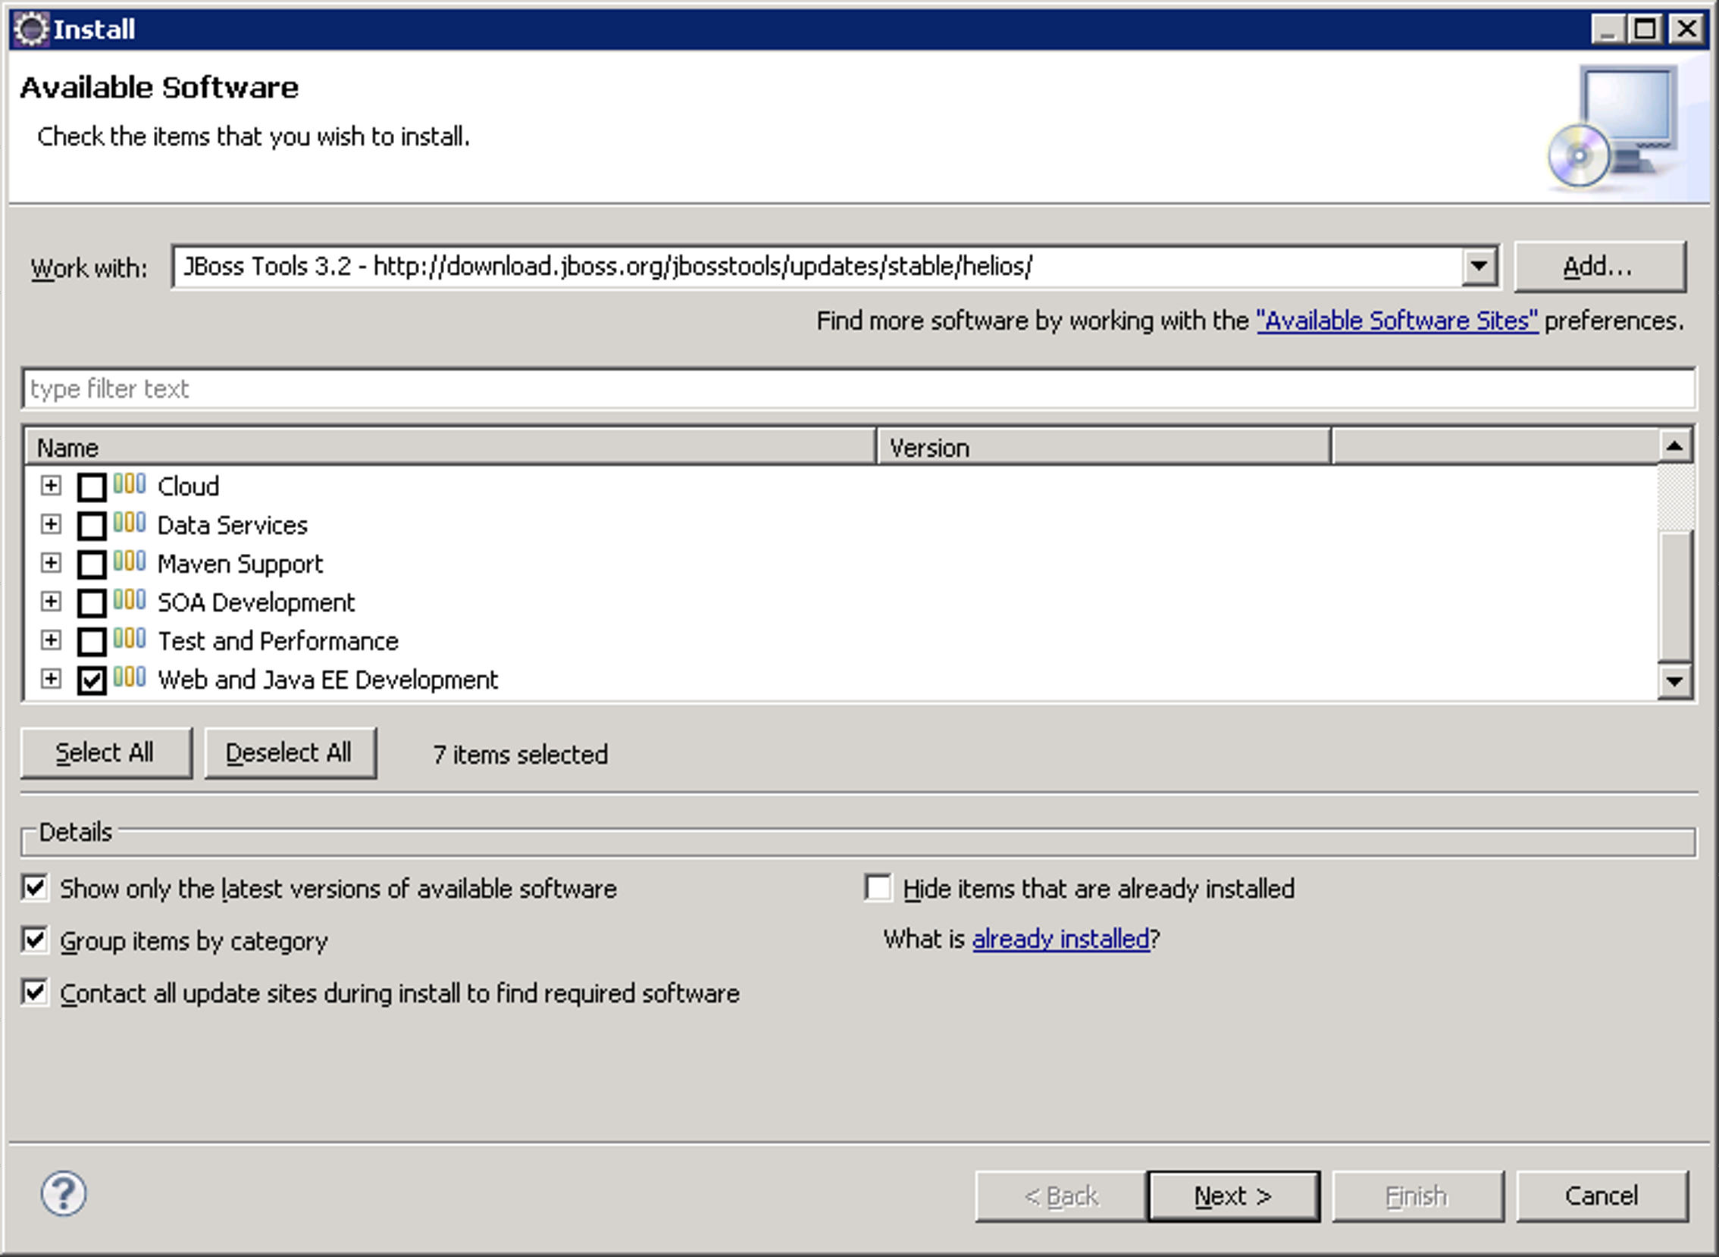Disable Group items by category
This screenshot has width=1719, height=1257.
[35, 940]
